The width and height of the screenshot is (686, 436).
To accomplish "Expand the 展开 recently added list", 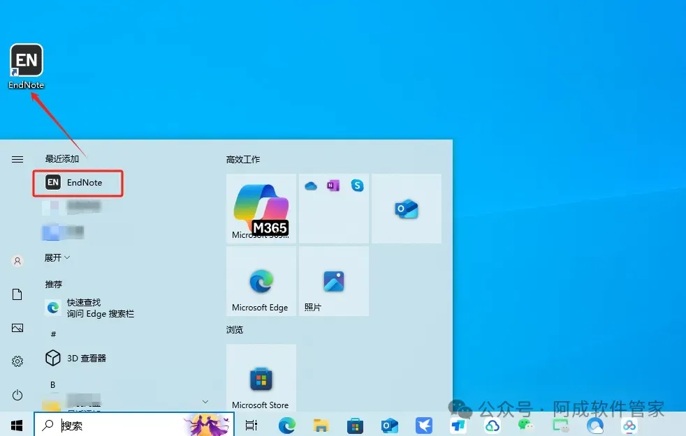I will tap(57, 257).
